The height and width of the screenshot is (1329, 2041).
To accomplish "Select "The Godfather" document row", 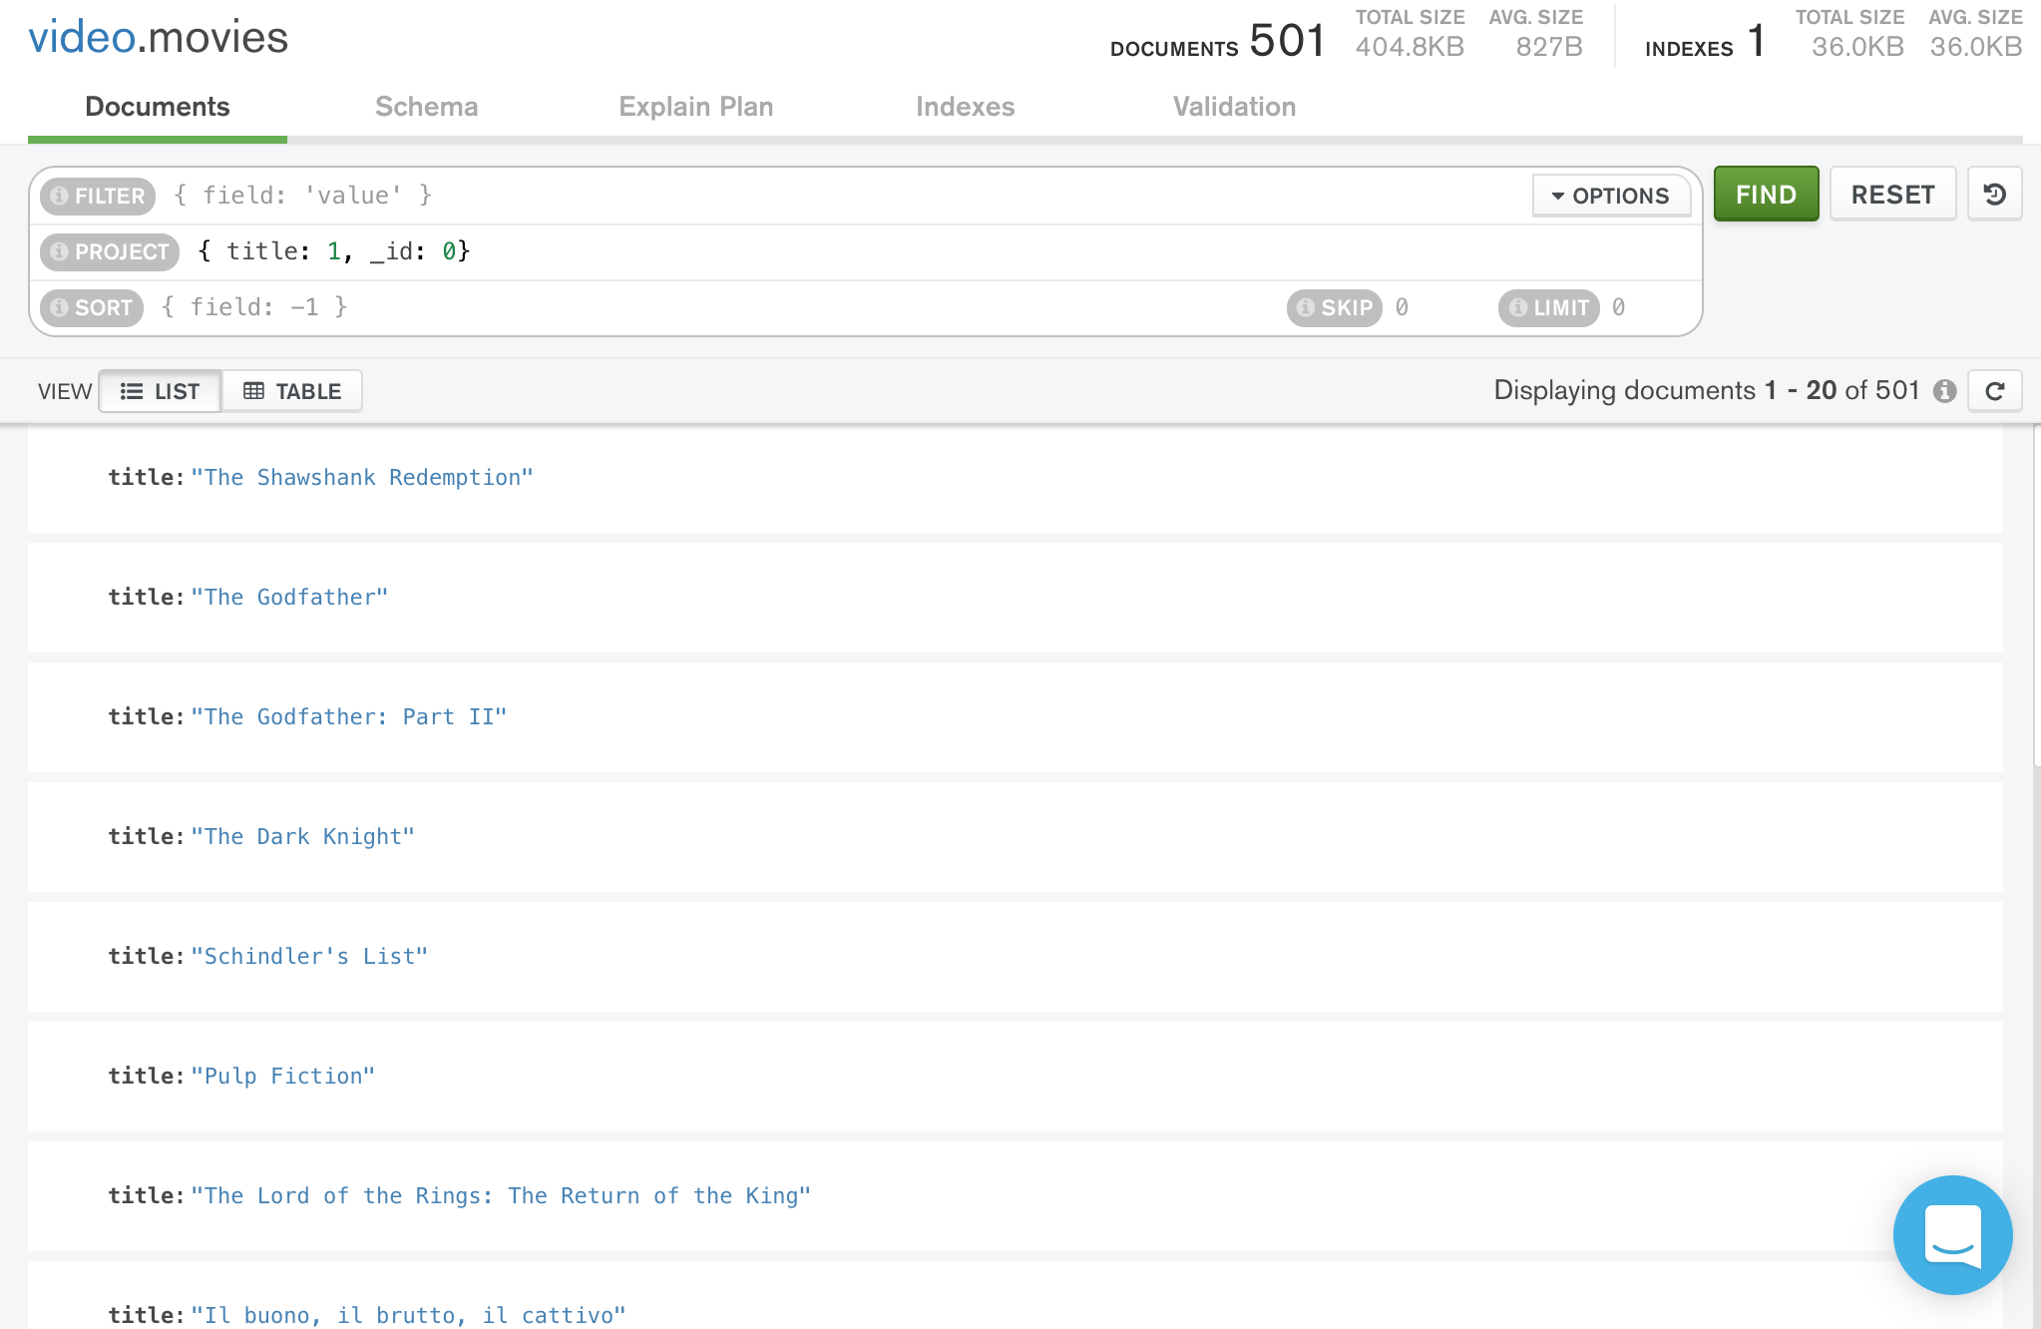I will click(x=1016, y=598).
